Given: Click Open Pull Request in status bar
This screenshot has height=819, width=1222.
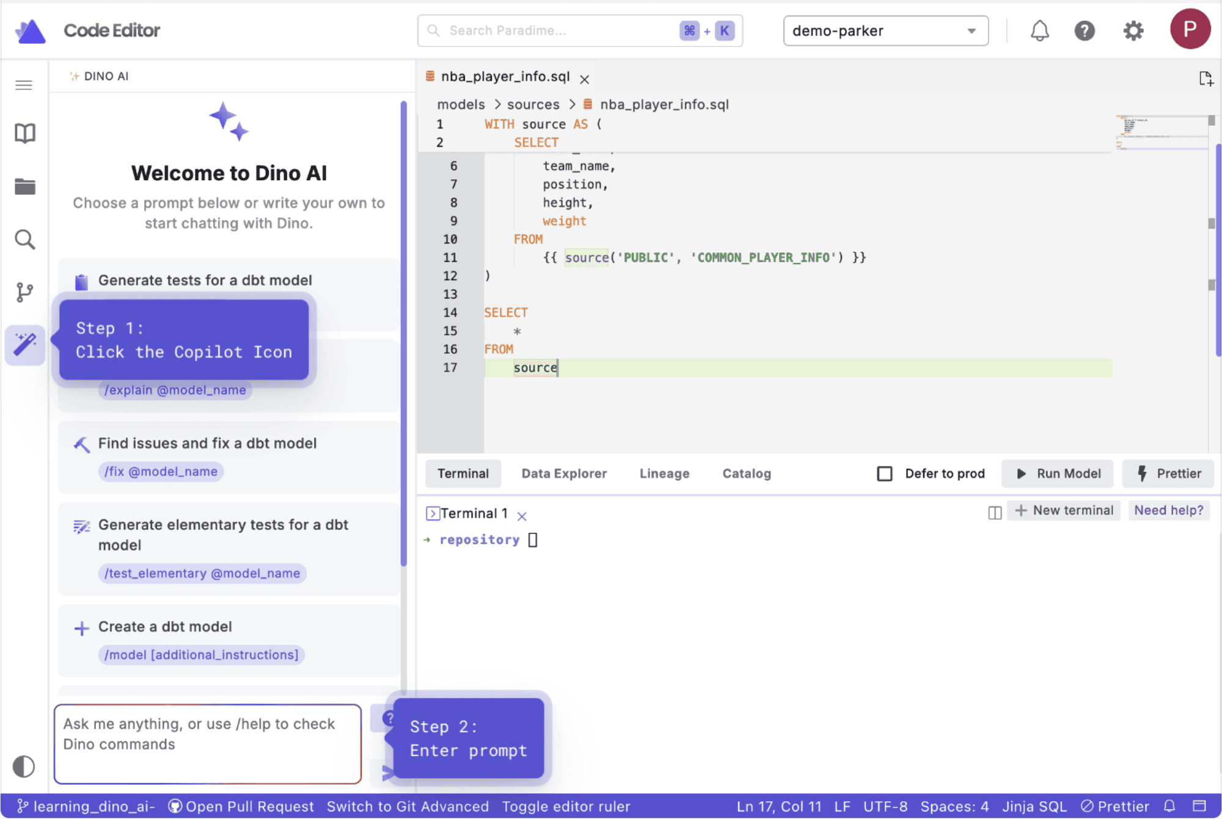Looking at the screenshot, I should click(241, 806).
